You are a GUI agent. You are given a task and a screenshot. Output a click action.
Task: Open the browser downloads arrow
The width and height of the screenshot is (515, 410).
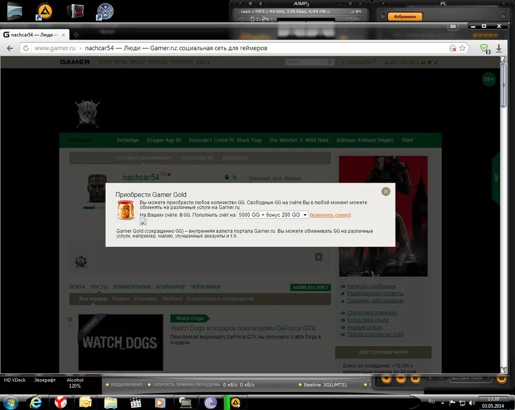(x=499, y=48)
